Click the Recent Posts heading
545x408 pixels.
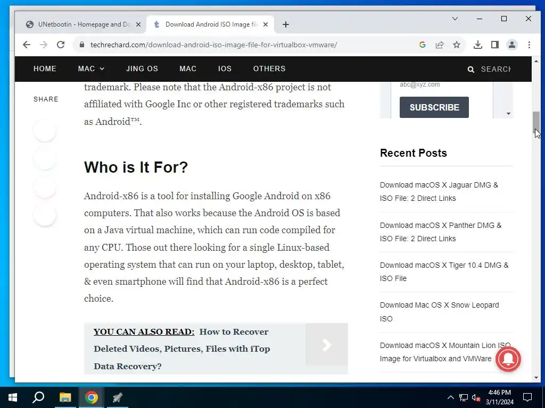(413, 153)
